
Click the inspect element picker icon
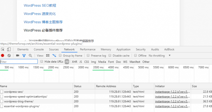coord(3,49)
